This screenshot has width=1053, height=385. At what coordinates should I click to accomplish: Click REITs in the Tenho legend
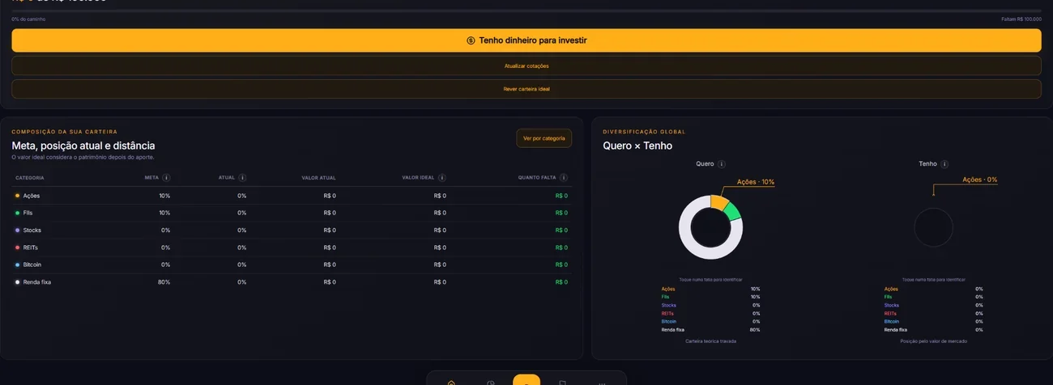pyautogui.click(x=890, y=313)
